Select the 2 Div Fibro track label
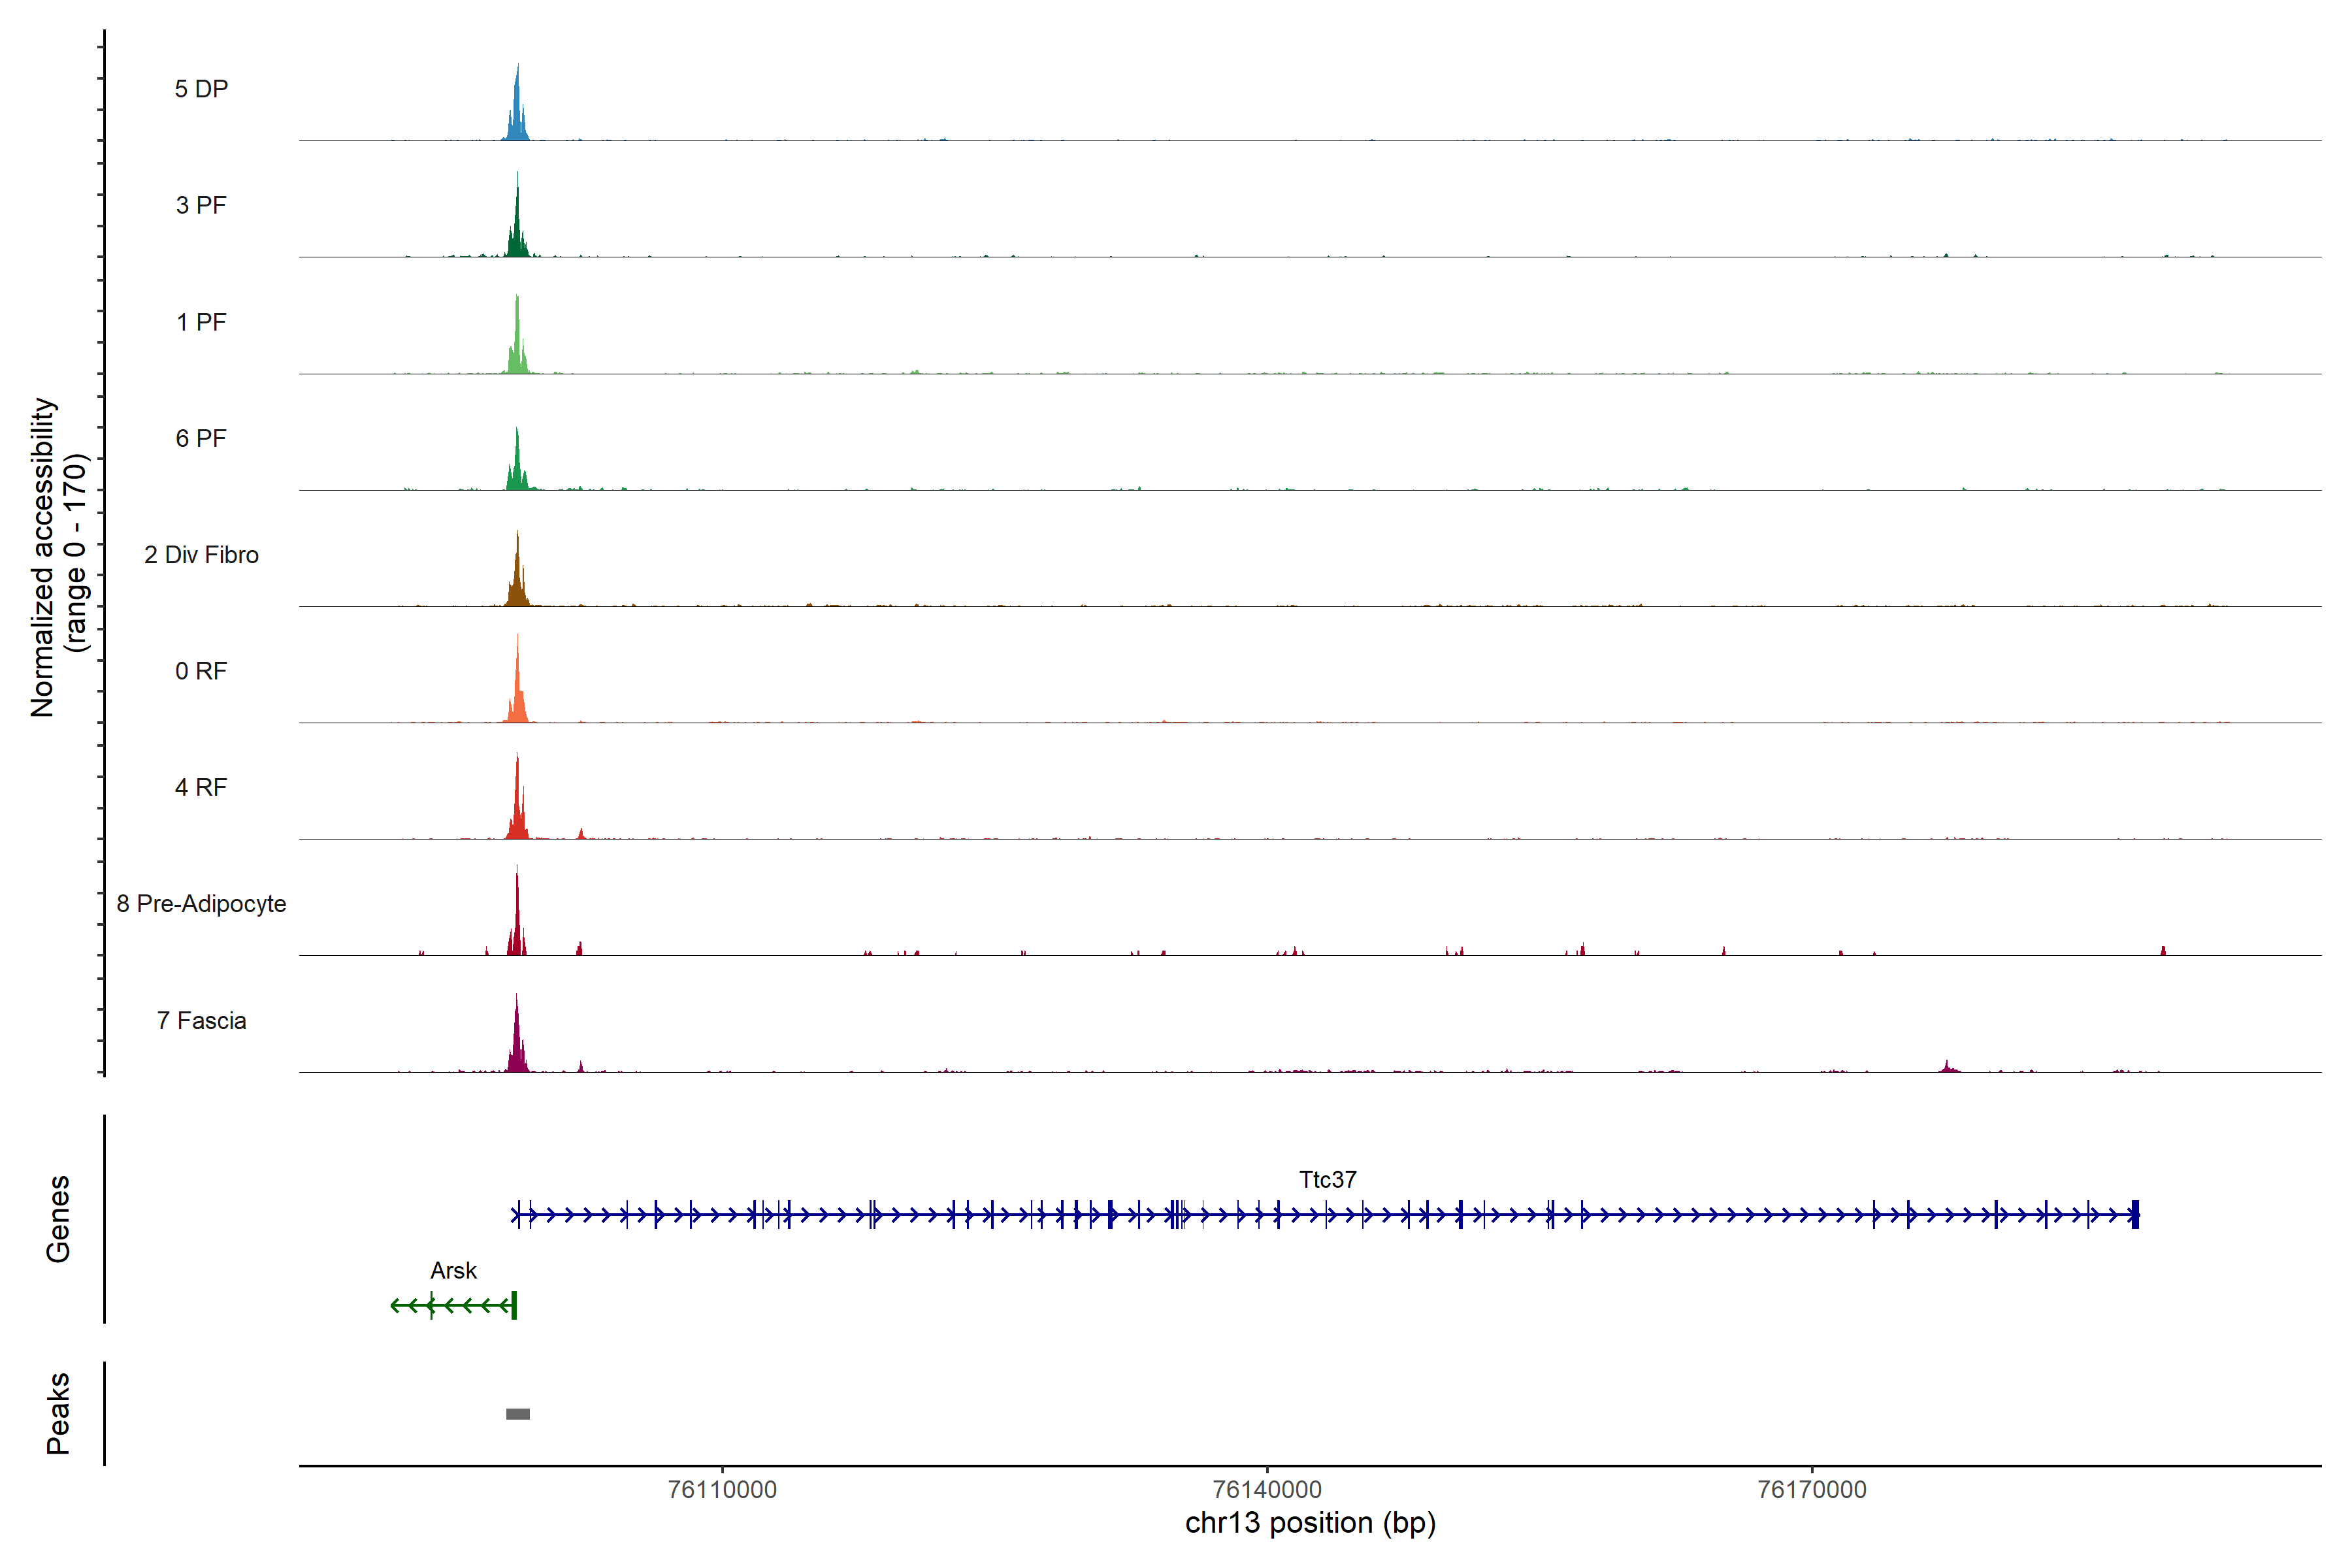 [201, 554]
